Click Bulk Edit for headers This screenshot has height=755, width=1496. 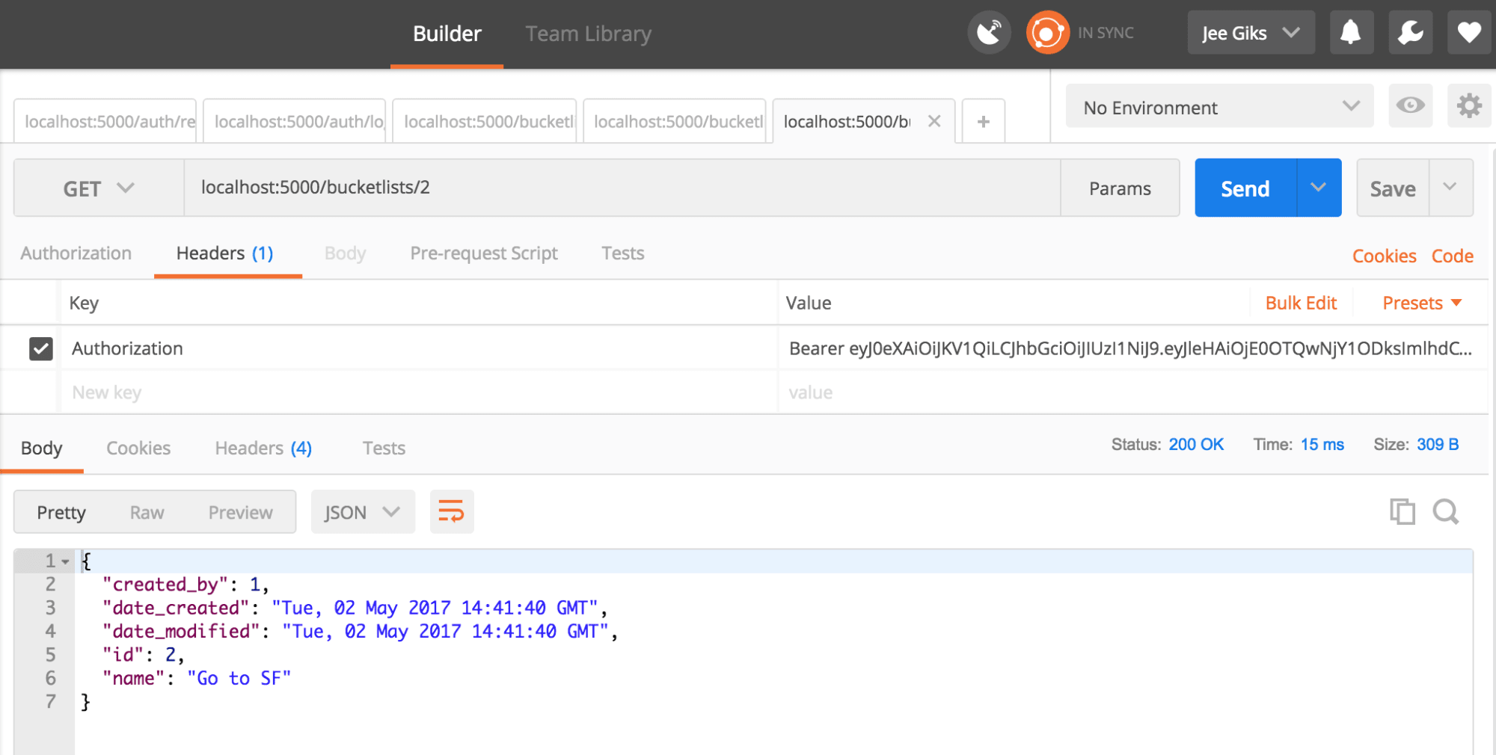click(x=1301, y=303)
